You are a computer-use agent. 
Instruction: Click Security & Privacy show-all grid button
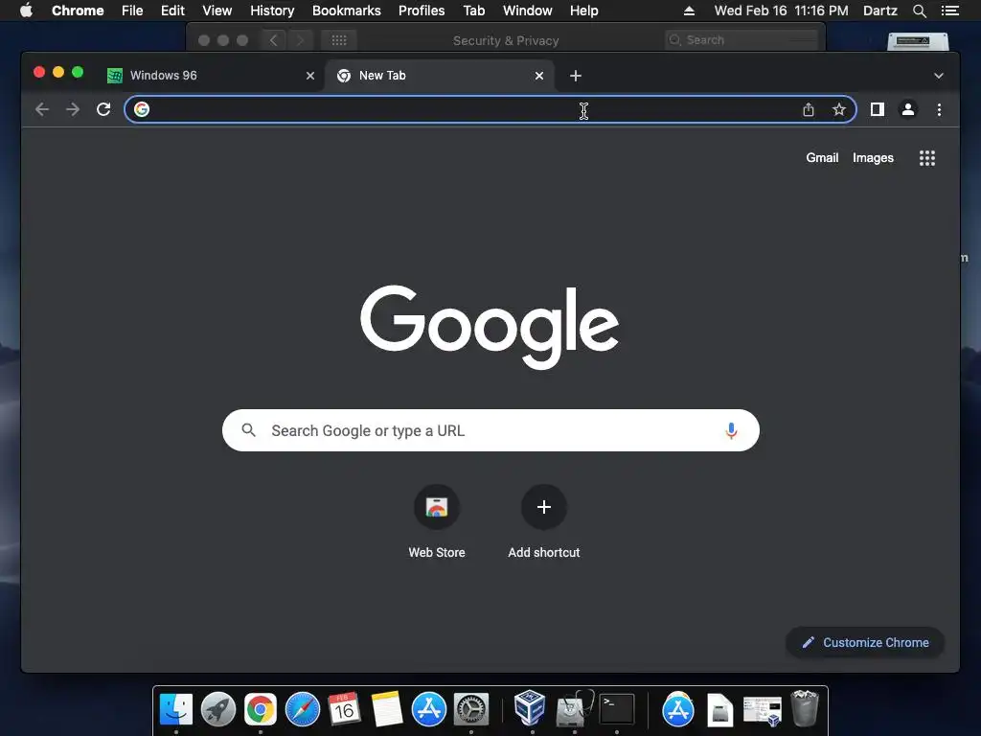339,40
